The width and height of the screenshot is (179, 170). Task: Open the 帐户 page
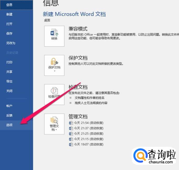tap(17, 106)
